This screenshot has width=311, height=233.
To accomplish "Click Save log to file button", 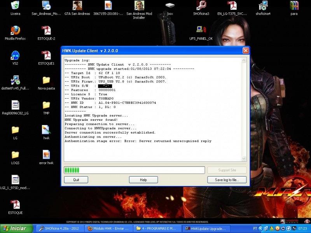I will point(227,180).
